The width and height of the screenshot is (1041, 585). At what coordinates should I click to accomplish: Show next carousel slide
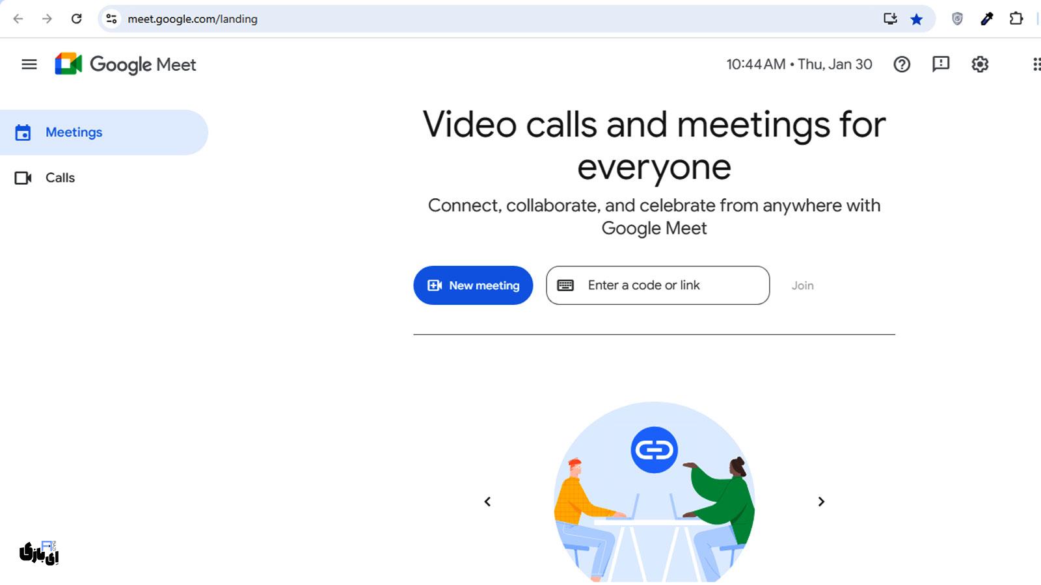(821, 502)
